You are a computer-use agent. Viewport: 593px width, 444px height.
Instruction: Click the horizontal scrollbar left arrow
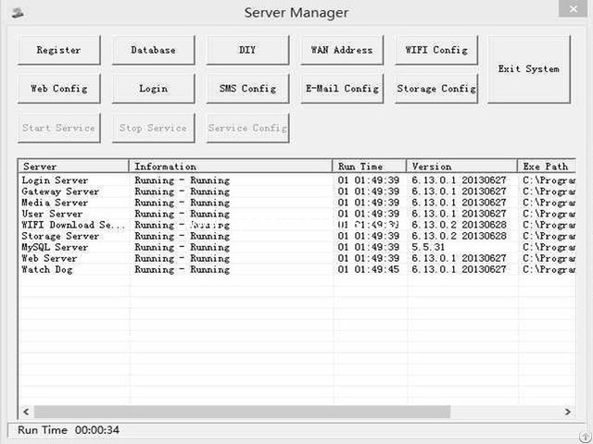[x=26, y=412]
